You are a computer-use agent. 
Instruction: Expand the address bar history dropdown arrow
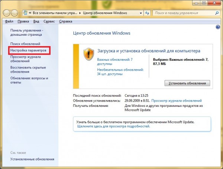pyautogui.click(x=141, y=13)
